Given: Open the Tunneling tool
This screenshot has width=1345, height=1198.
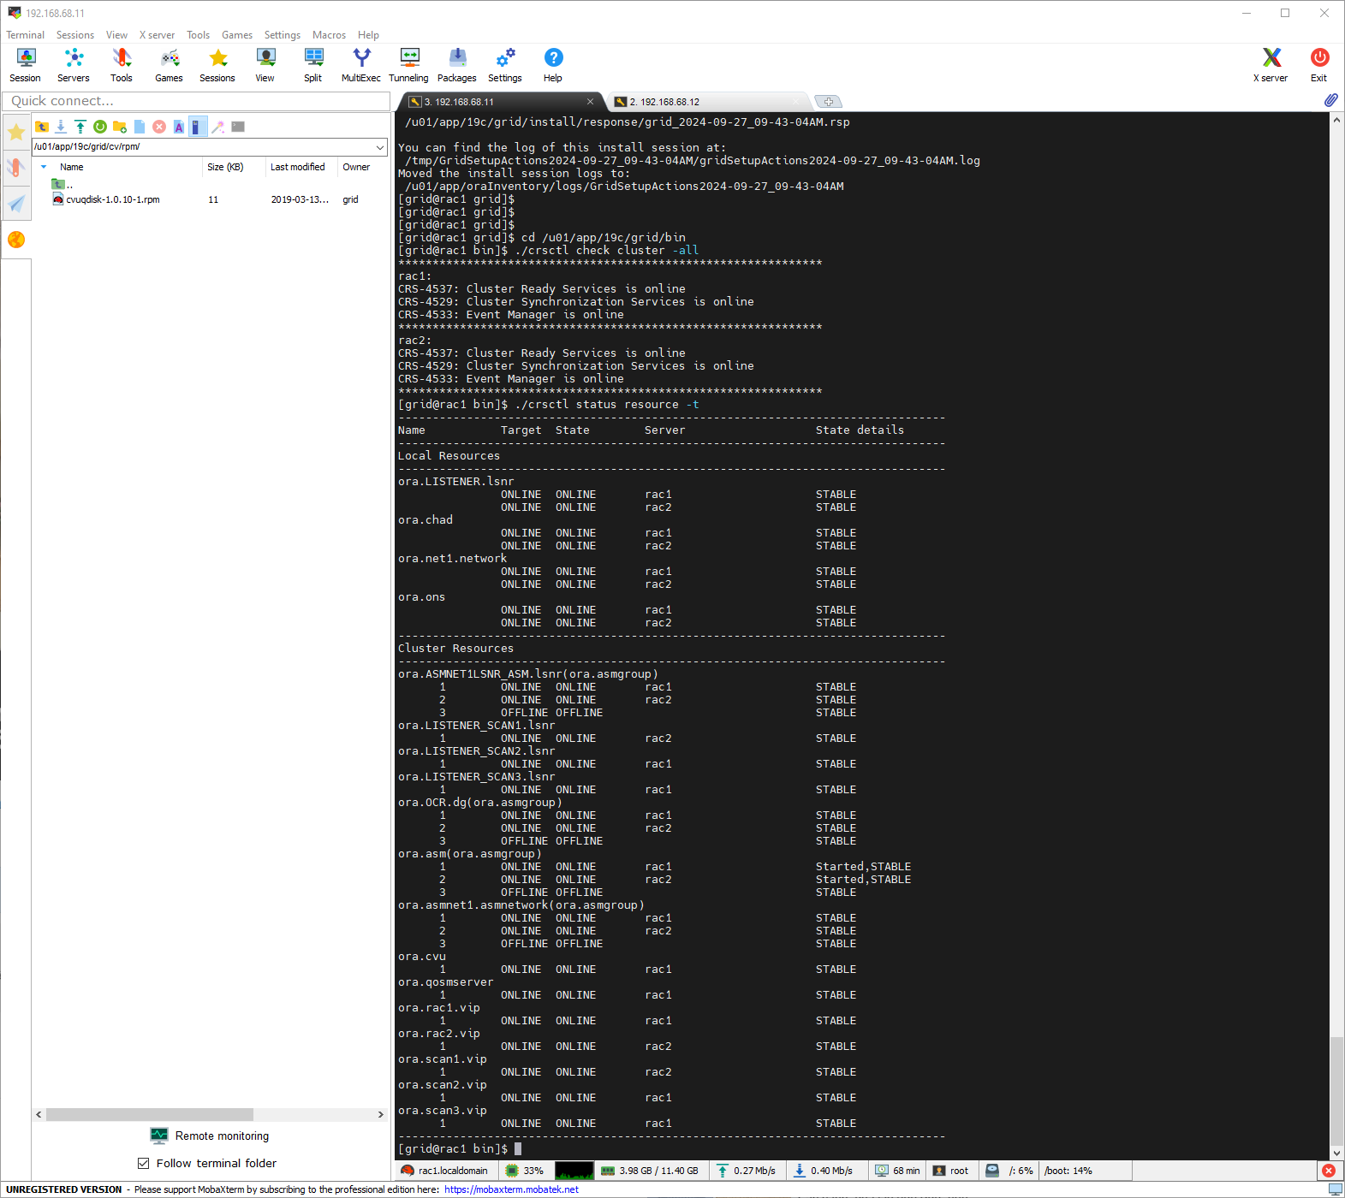Looking at the screenshot, I should pyautogui.click(x=409, y=65).
